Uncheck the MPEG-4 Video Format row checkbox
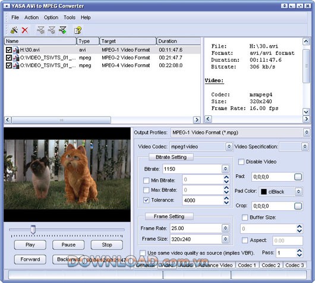 [9, 65]
